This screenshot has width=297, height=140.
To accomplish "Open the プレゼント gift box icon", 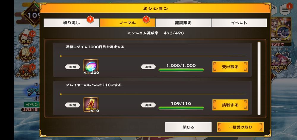I will click(x=26, y=71).
